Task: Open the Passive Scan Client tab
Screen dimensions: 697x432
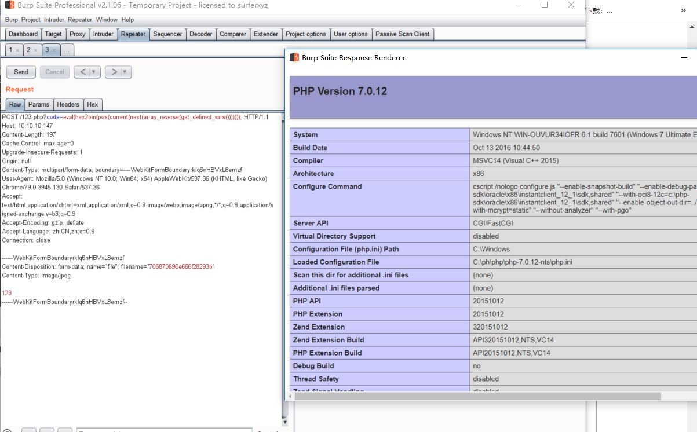Action: [403, 34]
